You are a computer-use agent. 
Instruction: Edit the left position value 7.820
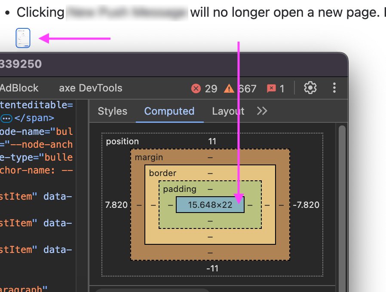(x=116, y=205)
